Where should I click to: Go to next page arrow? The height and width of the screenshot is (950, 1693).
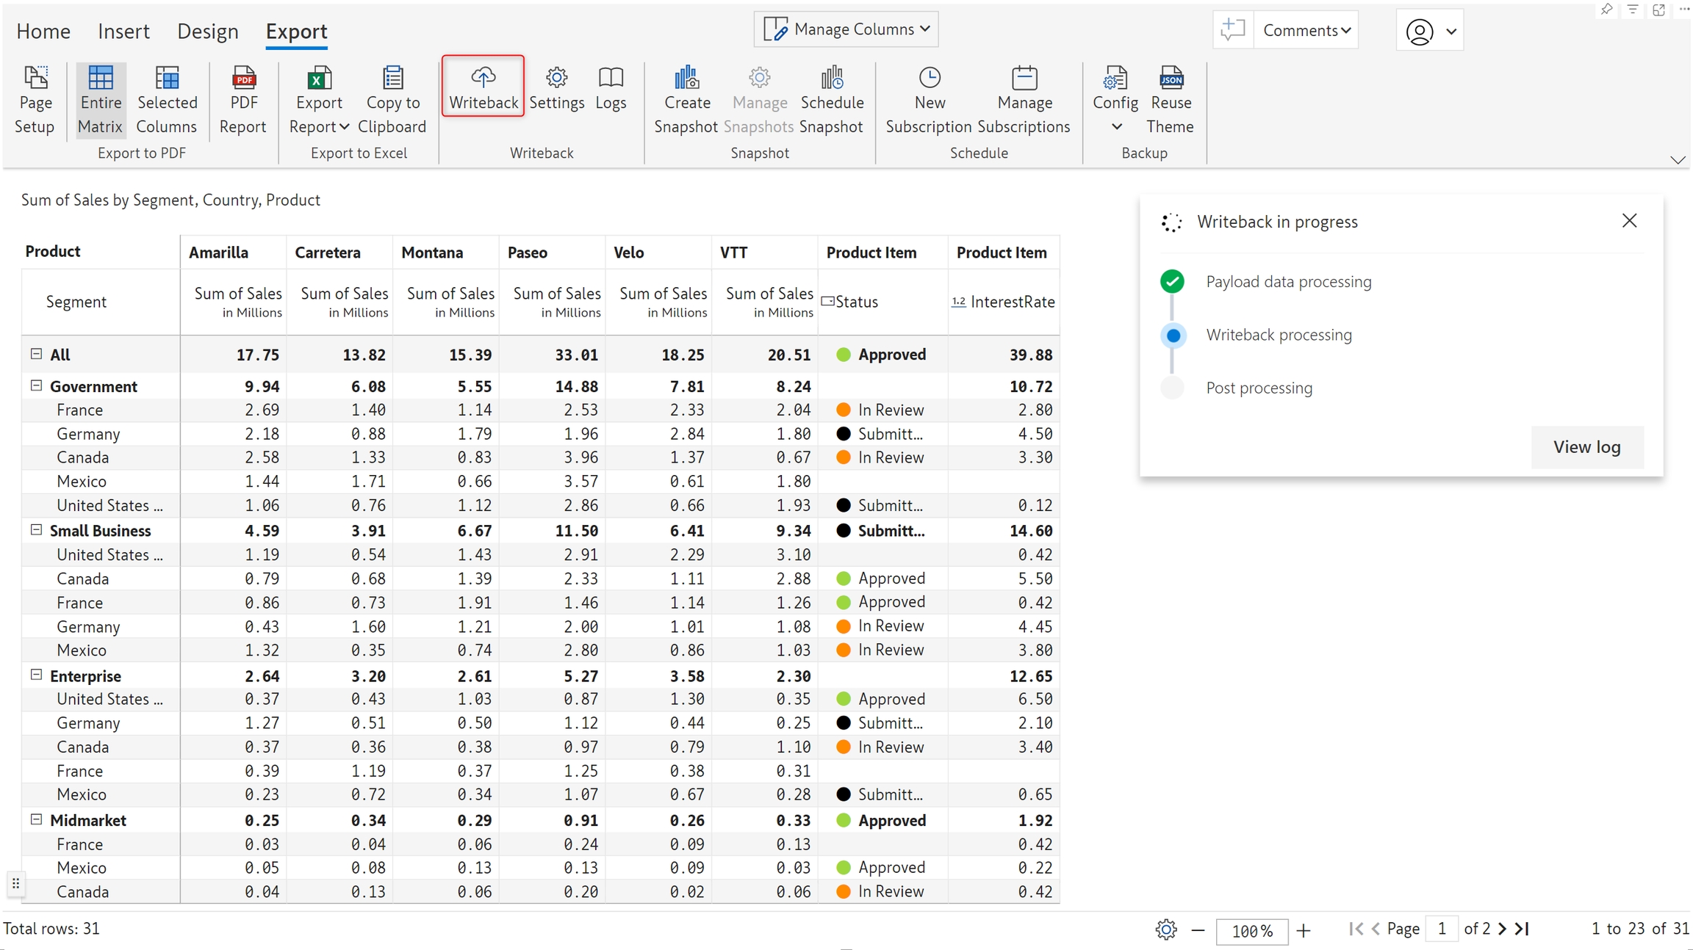[x=1502, y=929]
